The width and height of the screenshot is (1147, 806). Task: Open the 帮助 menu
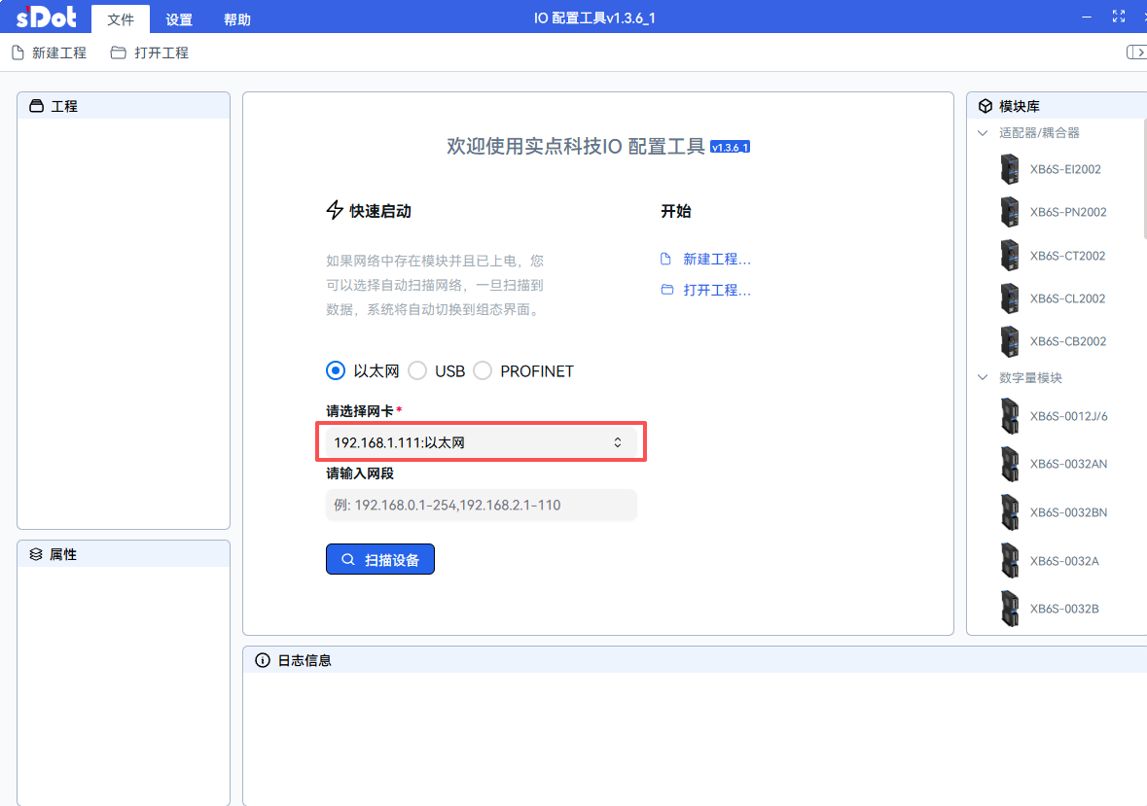[x=236, y=19]
